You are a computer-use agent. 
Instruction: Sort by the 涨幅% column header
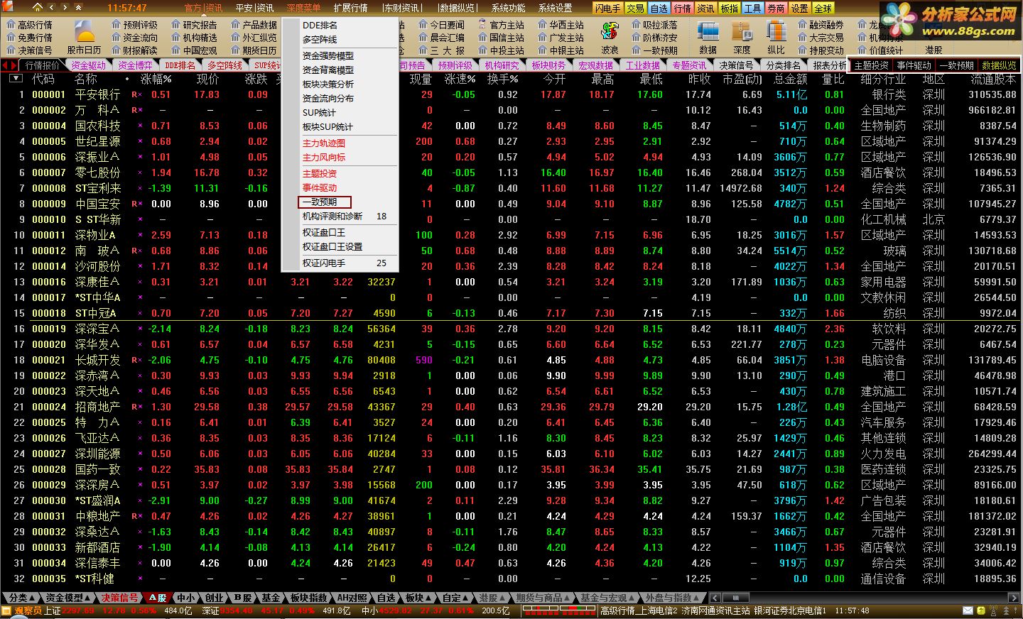(x=156, y=79)
